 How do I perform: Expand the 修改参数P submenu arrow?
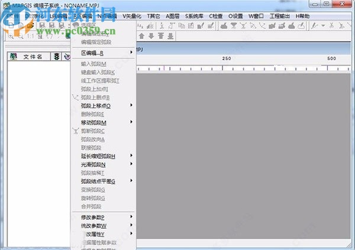[131, 216]
